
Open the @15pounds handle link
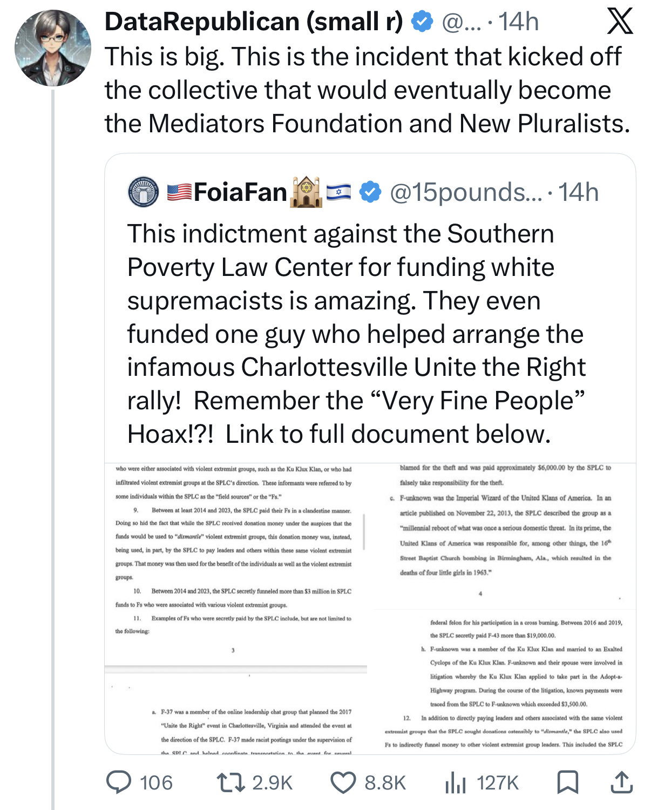pos(465,192)
